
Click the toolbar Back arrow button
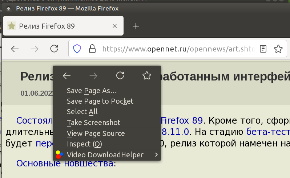pos(15,49)
